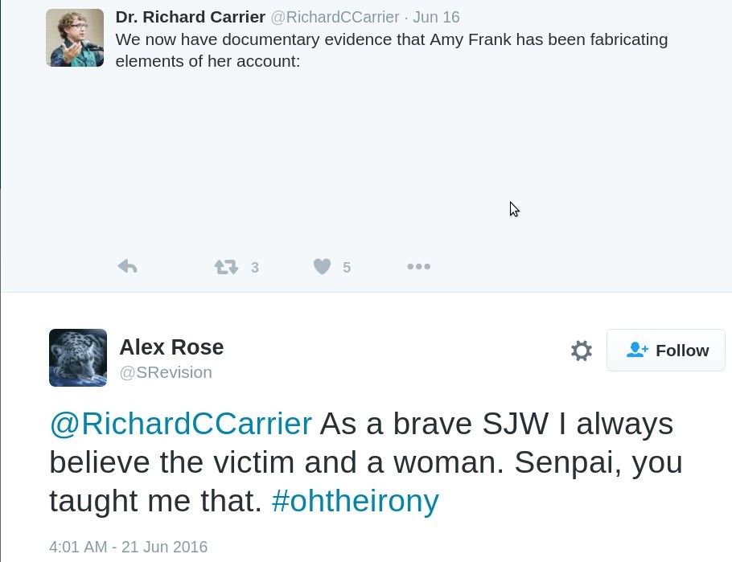Open Dr. Richard Carrier's profile photo
The width and height of the screenshot is (732, 562).
coord(75,38)
